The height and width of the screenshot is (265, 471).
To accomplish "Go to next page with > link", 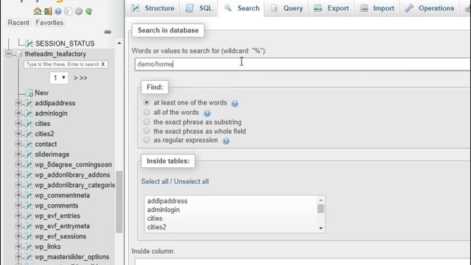I will 75,78.
